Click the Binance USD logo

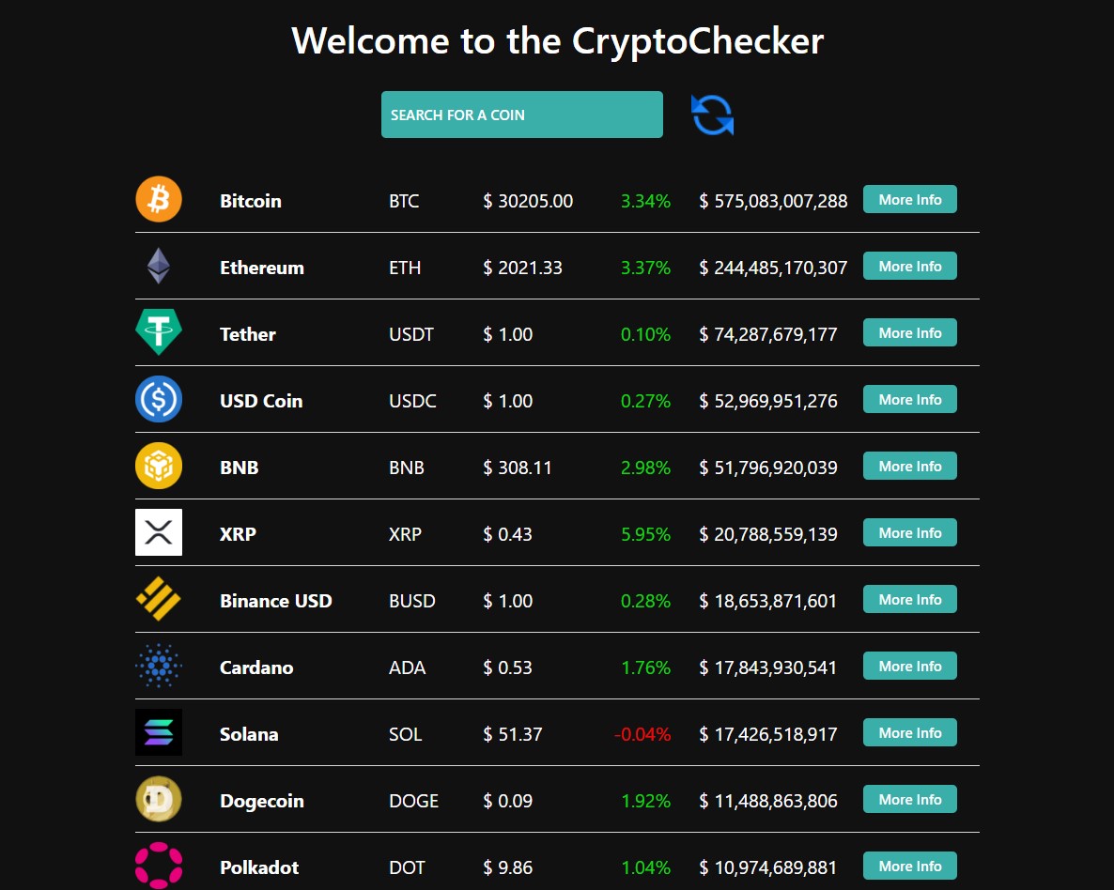[x=159, y=599]
